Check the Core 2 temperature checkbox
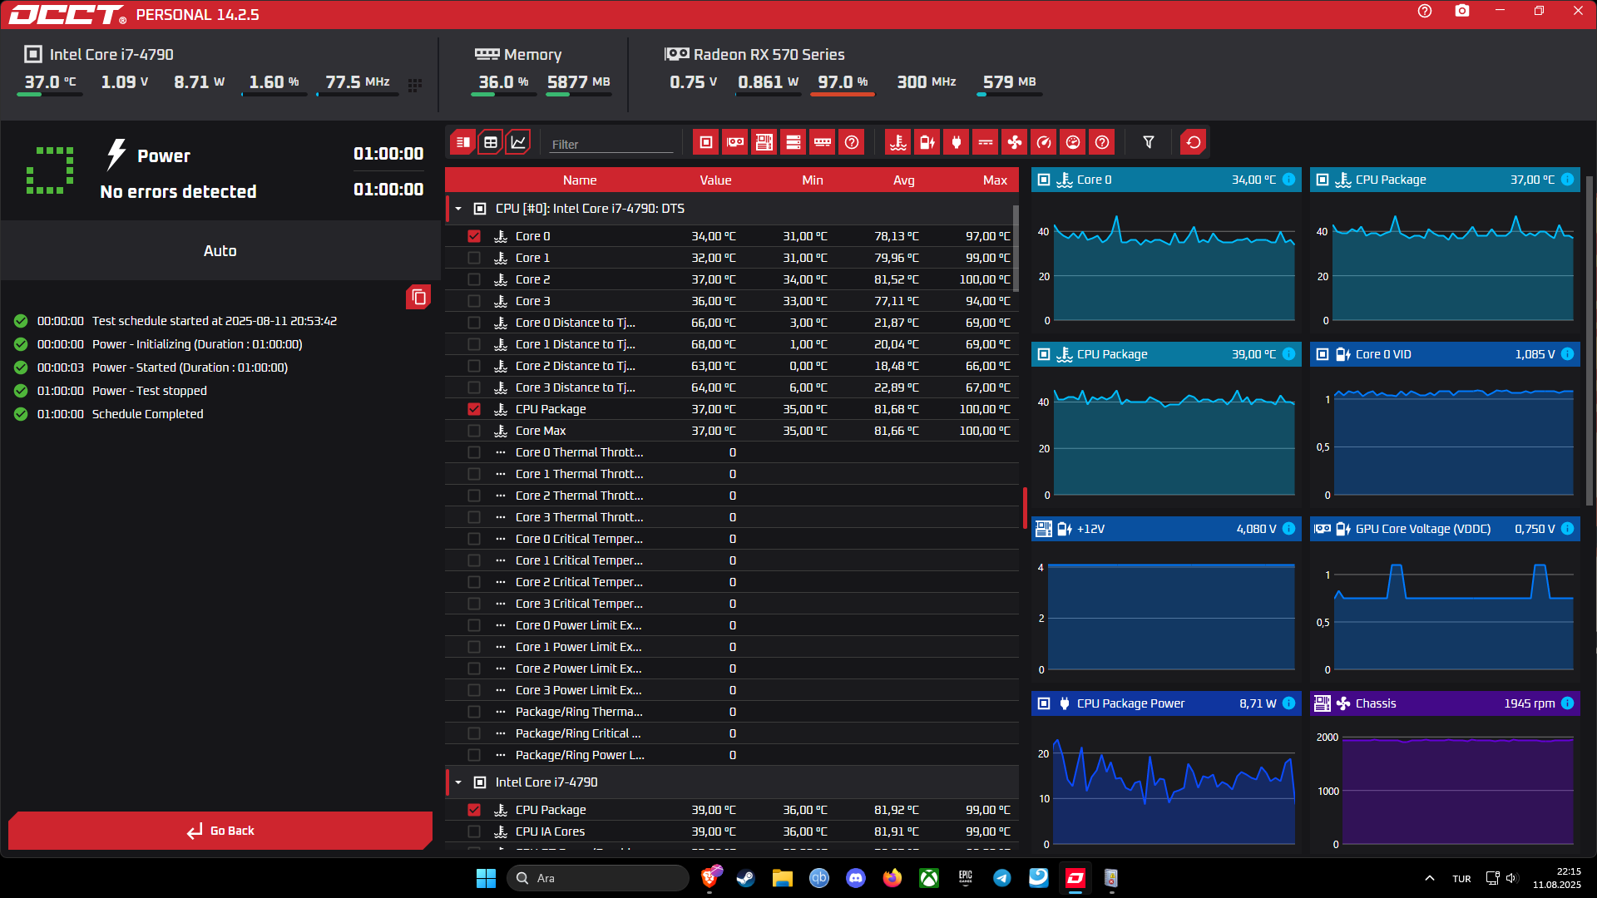This screenshot has width=1597, height=898. pyautogui.click(x=474, y=279)
